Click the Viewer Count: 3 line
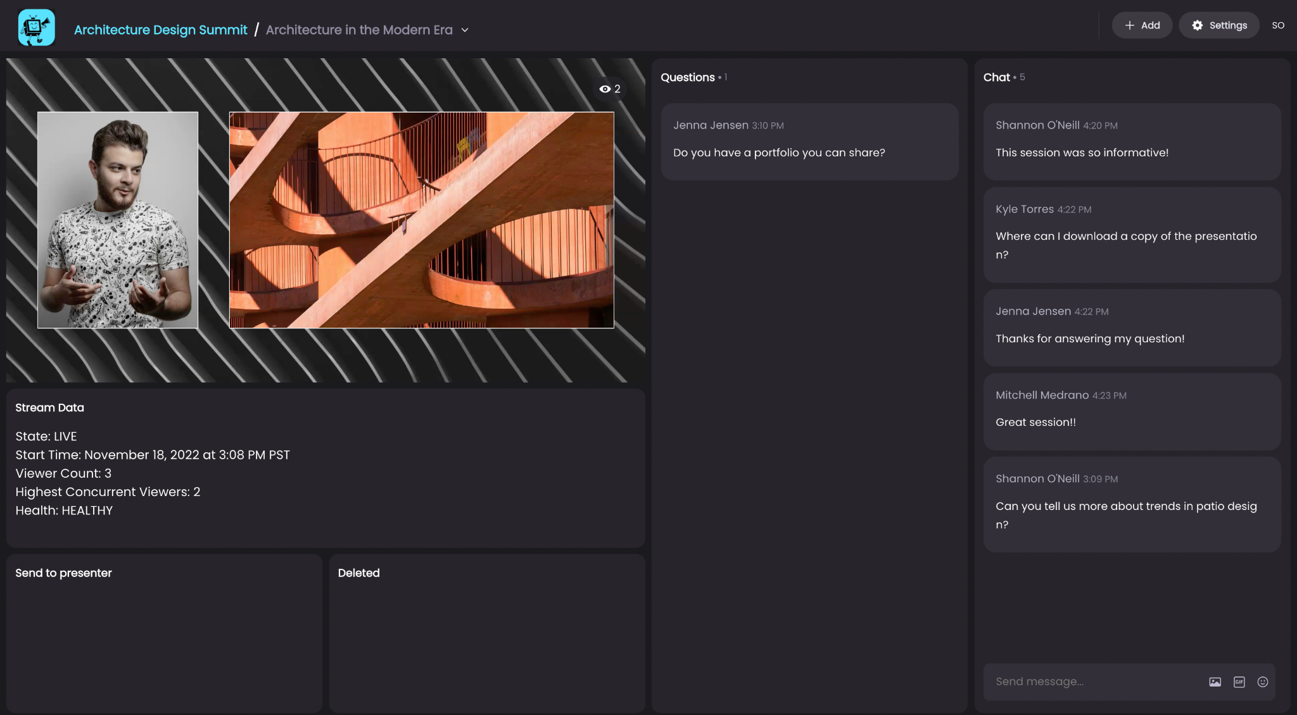The image size is (1297, 715). click(63, 473)
